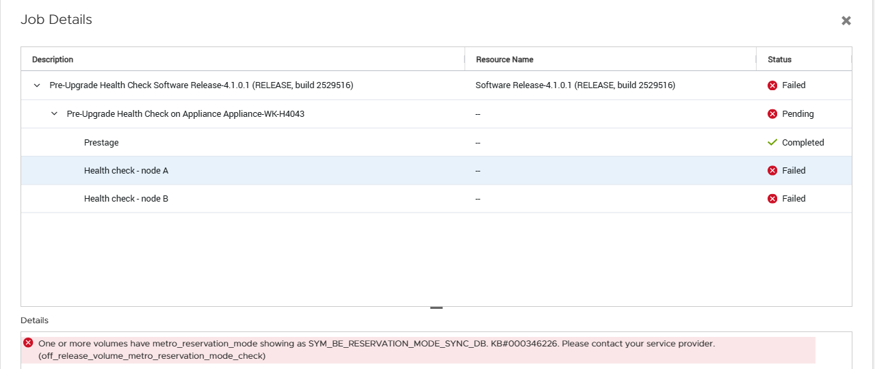Click the Failed icon for node A
Viewport: 875px width, 369px height.
(x=772, y=170)
